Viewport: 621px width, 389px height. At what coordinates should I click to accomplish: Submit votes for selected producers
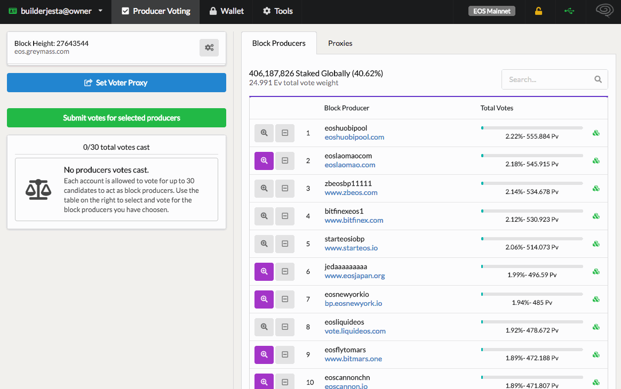coord(116,118)
